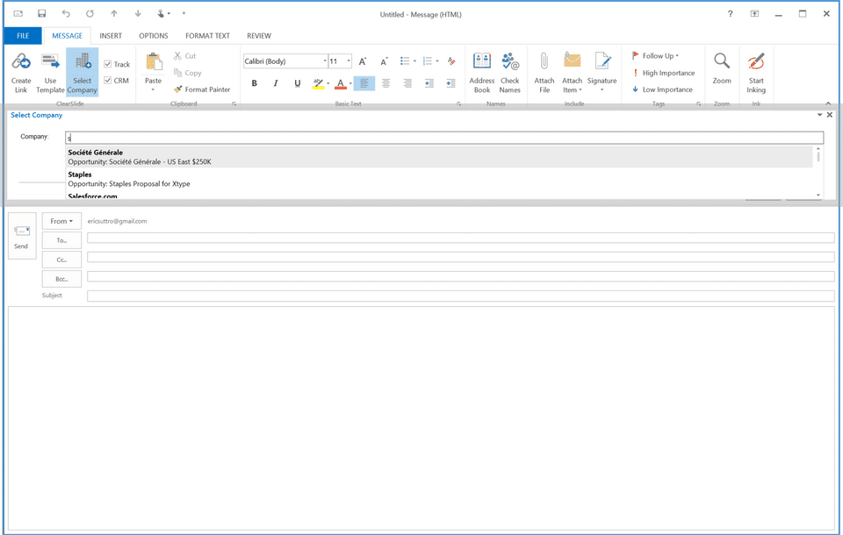Screen dimensions: 843x535
Task: Start Inking mode
Action: pyautogui.click(x=756, y=73)
